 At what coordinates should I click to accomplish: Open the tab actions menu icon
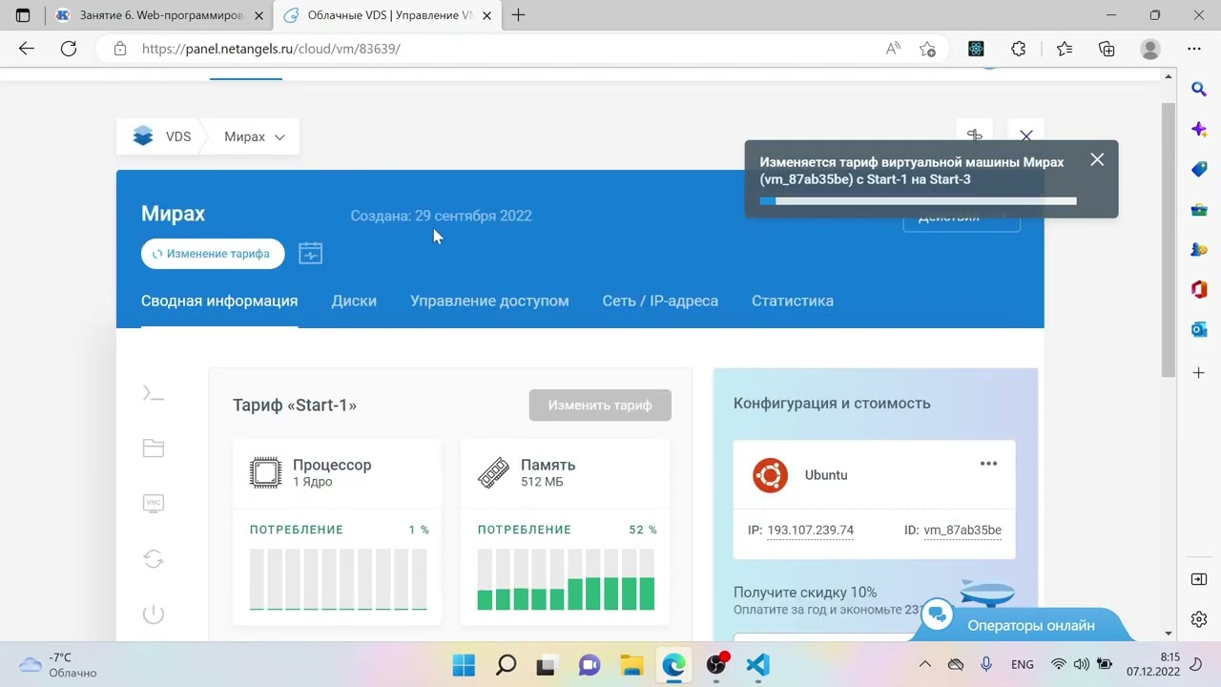click(x=23, y=15)
